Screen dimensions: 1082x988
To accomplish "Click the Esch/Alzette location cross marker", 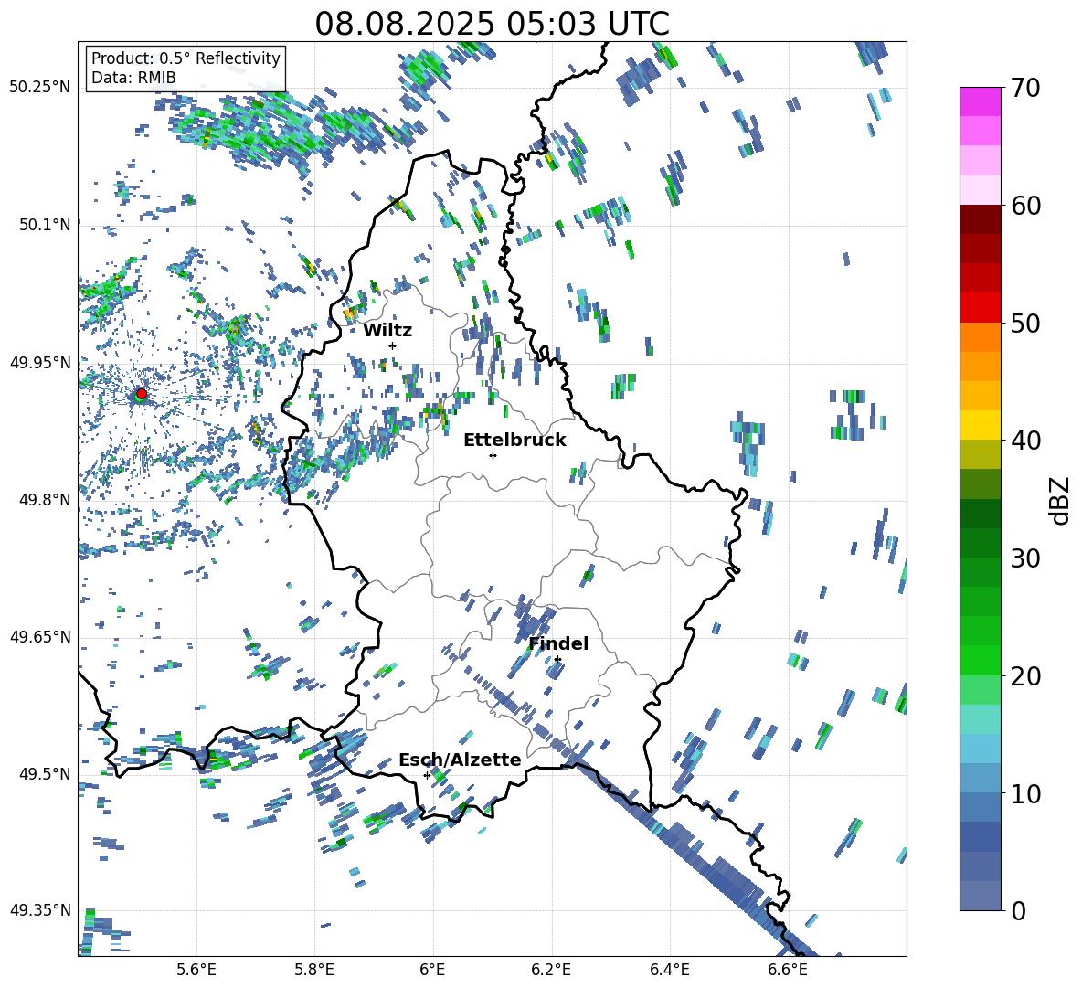I will click(x=427, y=775).
